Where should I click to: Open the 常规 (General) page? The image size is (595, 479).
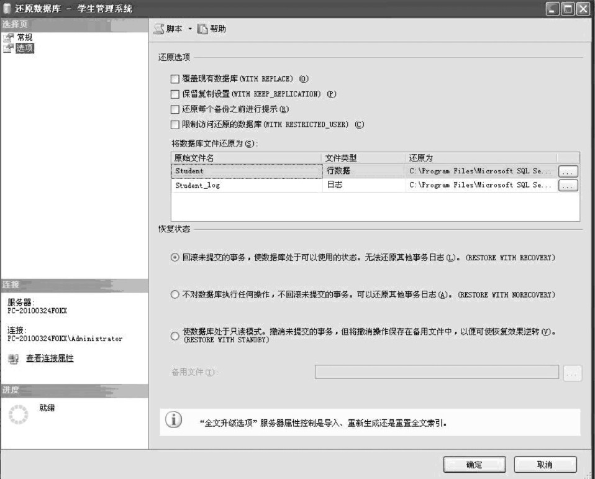pos(25,37)
